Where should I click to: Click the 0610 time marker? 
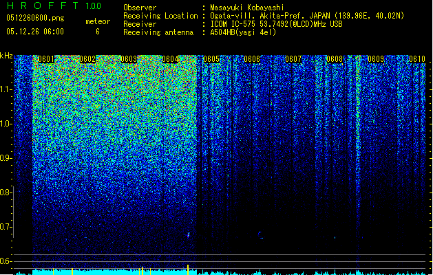(x=417, y=59)
